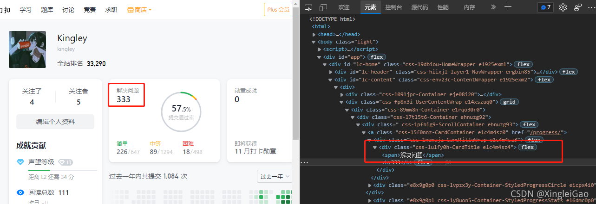Open the 内存 tab
This screenshot has height=204, width=596.
point(469,7)
